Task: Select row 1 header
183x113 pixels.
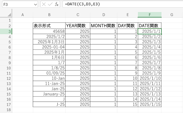Action: pyautogui.click(x=6, y=20)
